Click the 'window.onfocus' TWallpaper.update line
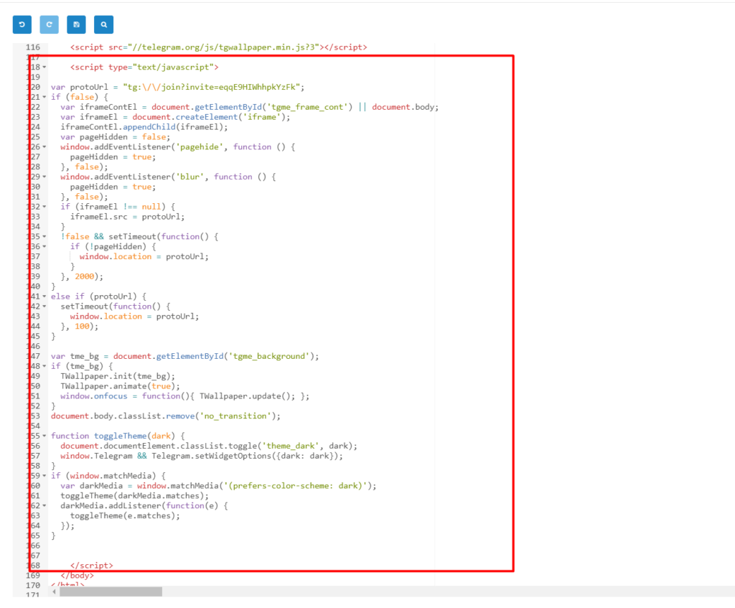 pos(184,396)
